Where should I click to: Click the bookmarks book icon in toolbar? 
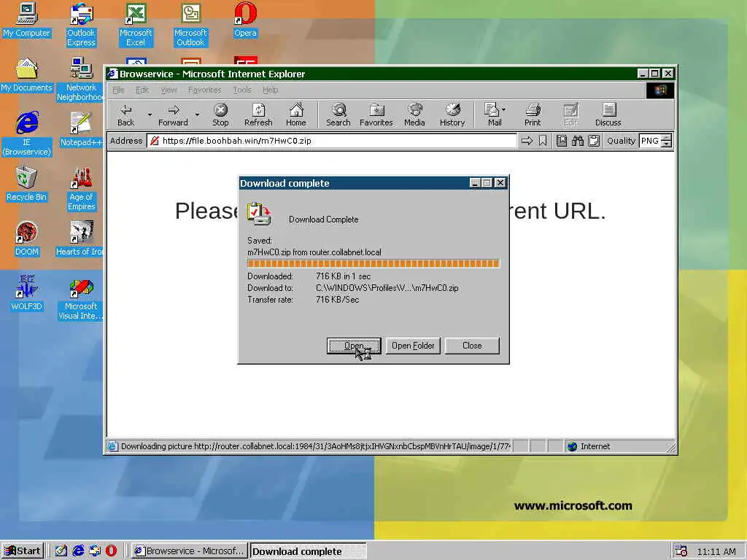[x=562, y=141]
